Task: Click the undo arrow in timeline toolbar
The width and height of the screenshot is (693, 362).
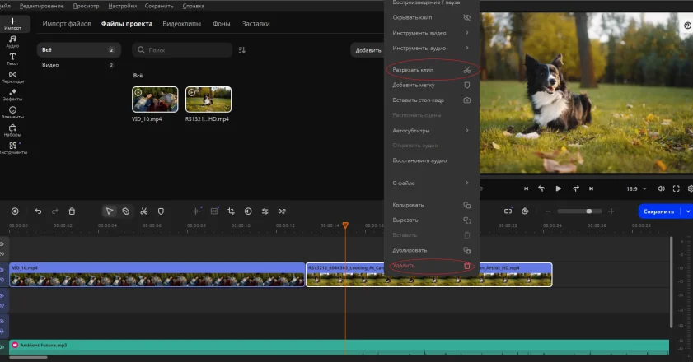Action: pyautogui.click(x=38, y=211)
